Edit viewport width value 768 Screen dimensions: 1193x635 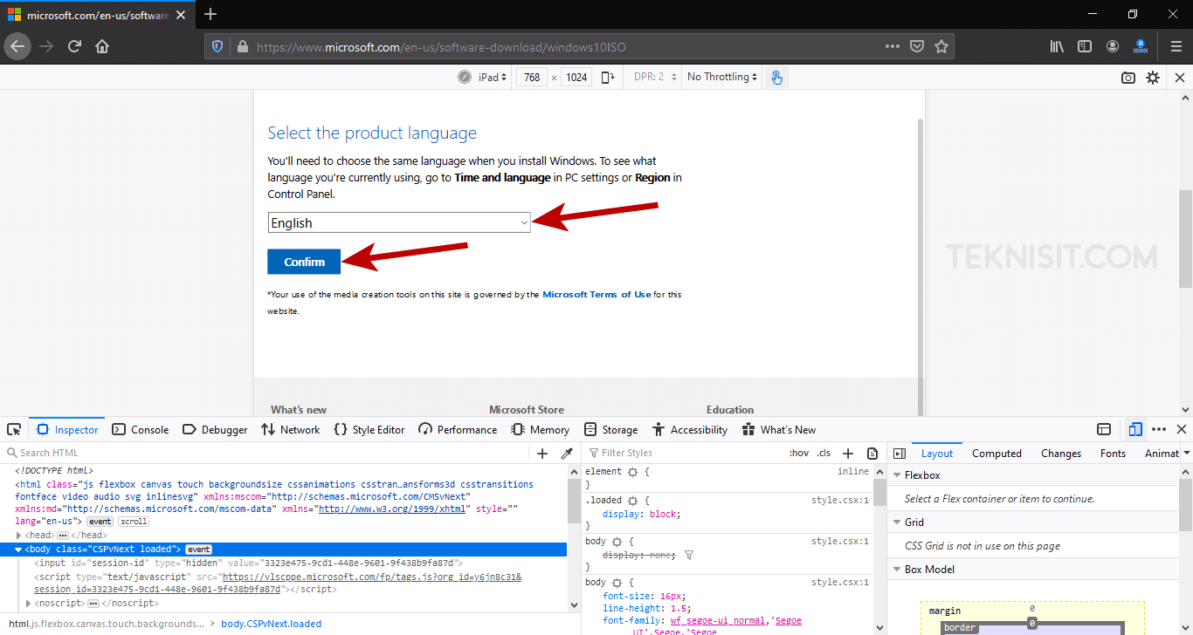click(532, 78)
